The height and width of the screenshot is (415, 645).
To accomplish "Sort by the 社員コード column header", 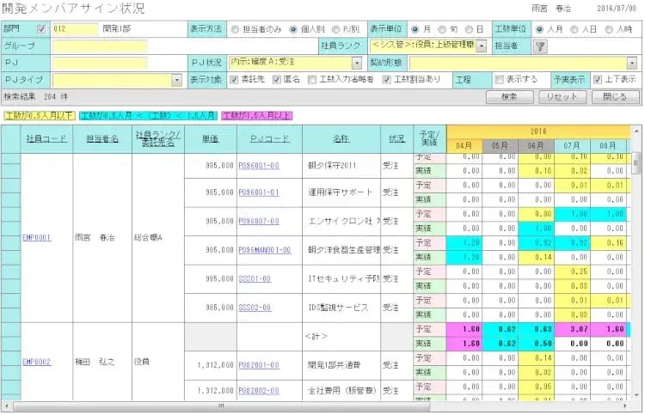I will coord(46,137).
